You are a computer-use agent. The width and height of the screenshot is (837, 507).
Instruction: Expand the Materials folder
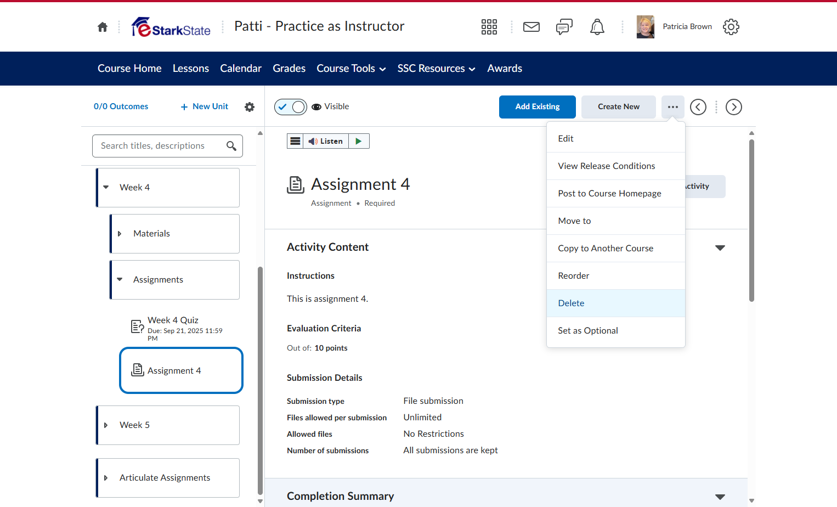pyautogui.click(x=120, y=234)
